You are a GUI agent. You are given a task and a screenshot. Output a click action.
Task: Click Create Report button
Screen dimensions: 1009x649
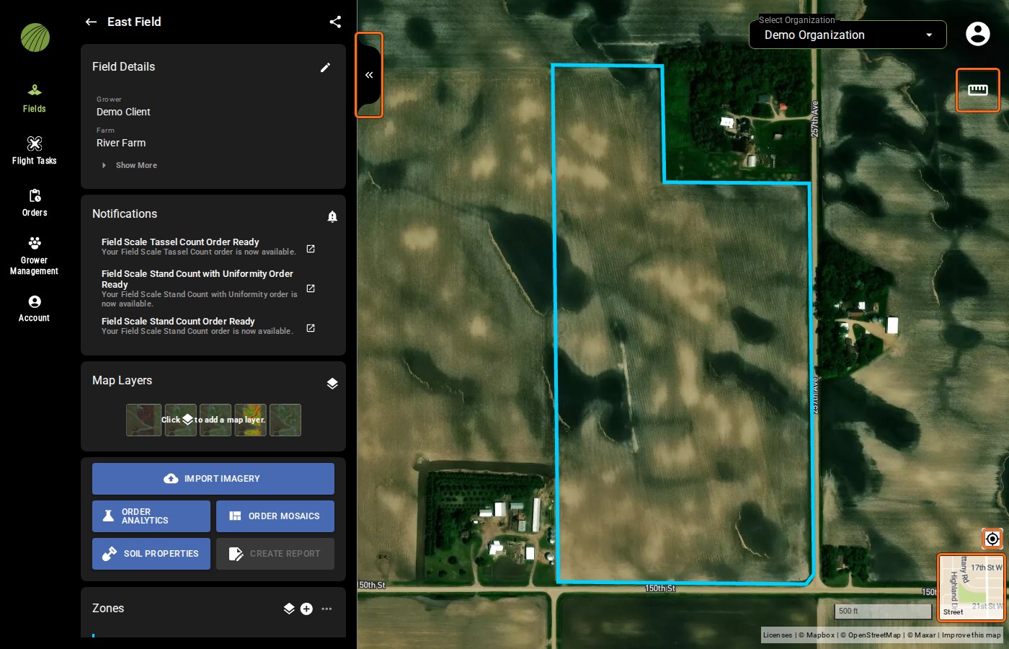[275, 554]
